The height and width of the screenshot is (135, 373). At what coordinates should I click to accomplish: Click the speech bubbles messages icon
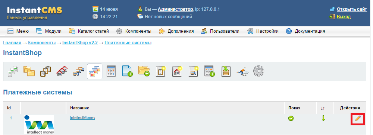point(140,17)
